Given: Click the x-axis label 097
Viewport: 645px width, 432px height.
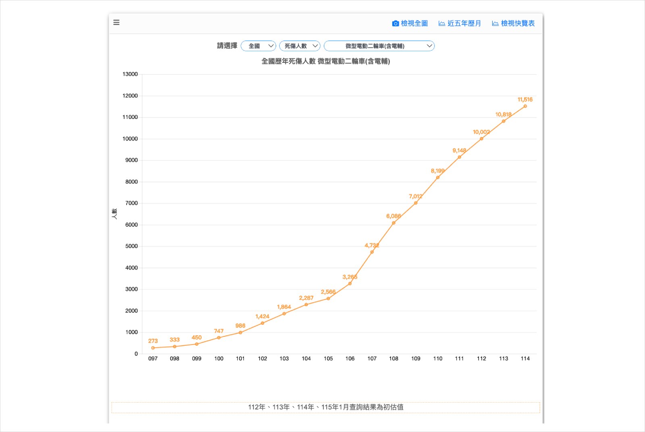Looking at the screenshot, I should click(153, 358).
